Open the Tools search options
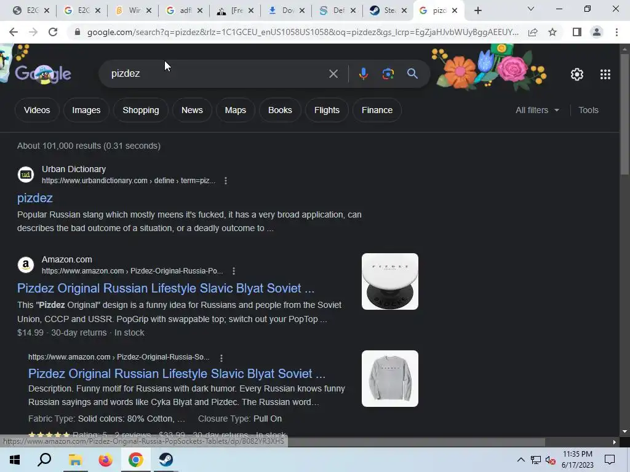 [588, 110]
